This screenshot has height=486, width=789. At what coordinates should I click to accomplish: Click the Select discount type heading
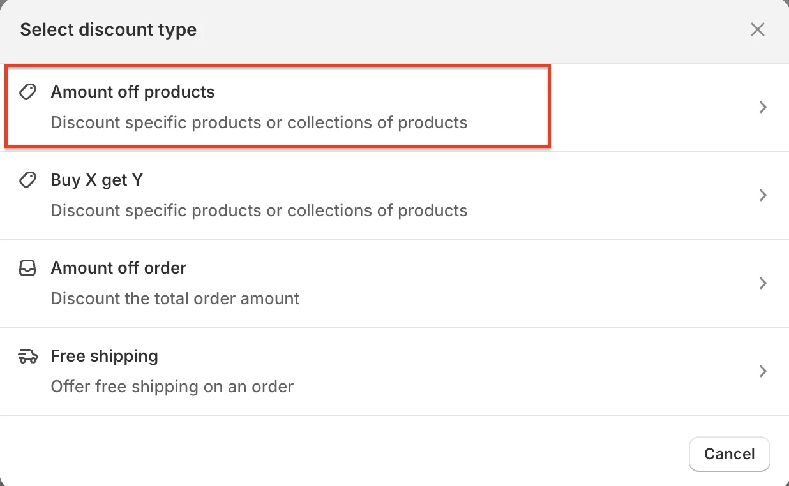pos(108,29)
